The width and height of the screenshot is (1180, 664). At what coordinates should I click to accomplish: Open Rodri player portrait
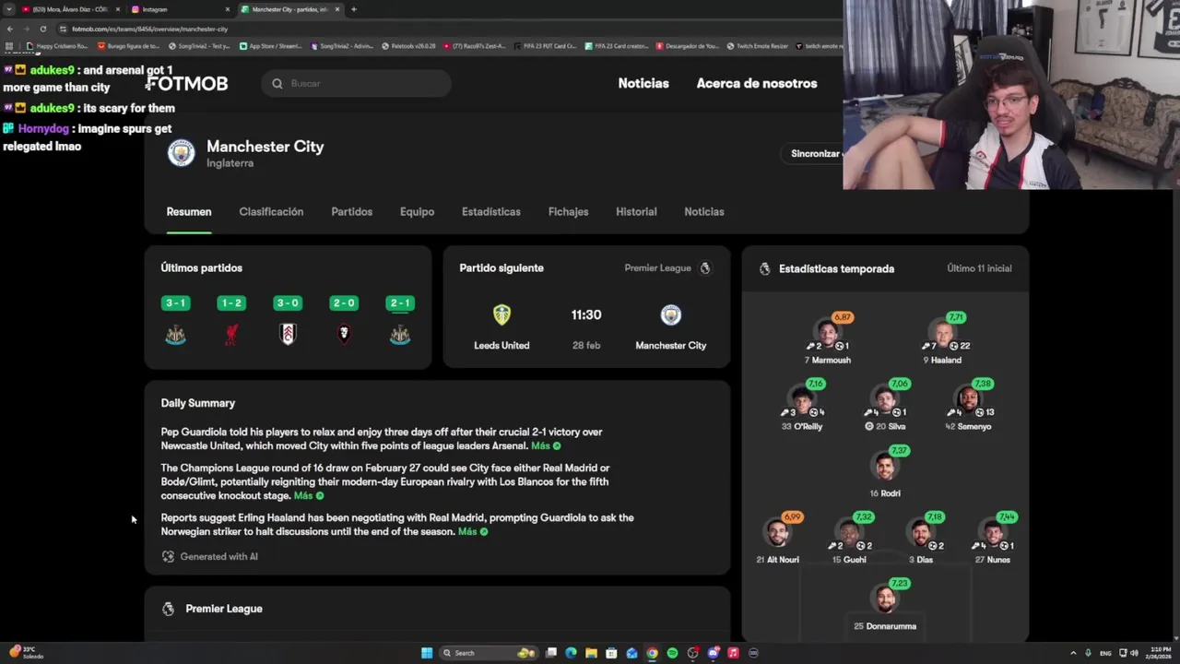click(886, 465)
